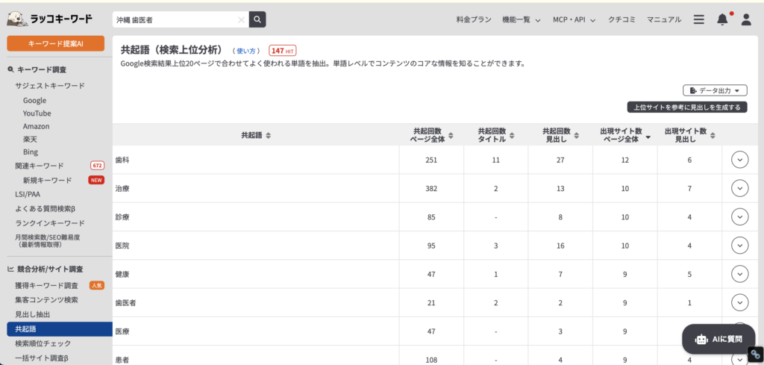This screenshot has width=764, height=365.
Task: Click the 競合分析/サイト調査 section heading
Action: click(46, 269)
